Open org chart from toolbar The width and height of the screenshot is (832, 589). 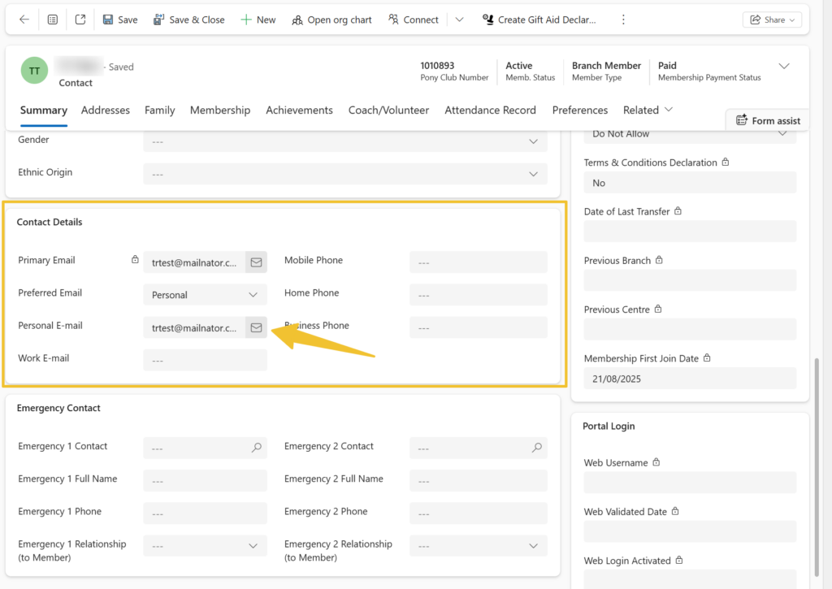[x=331, y=19]
